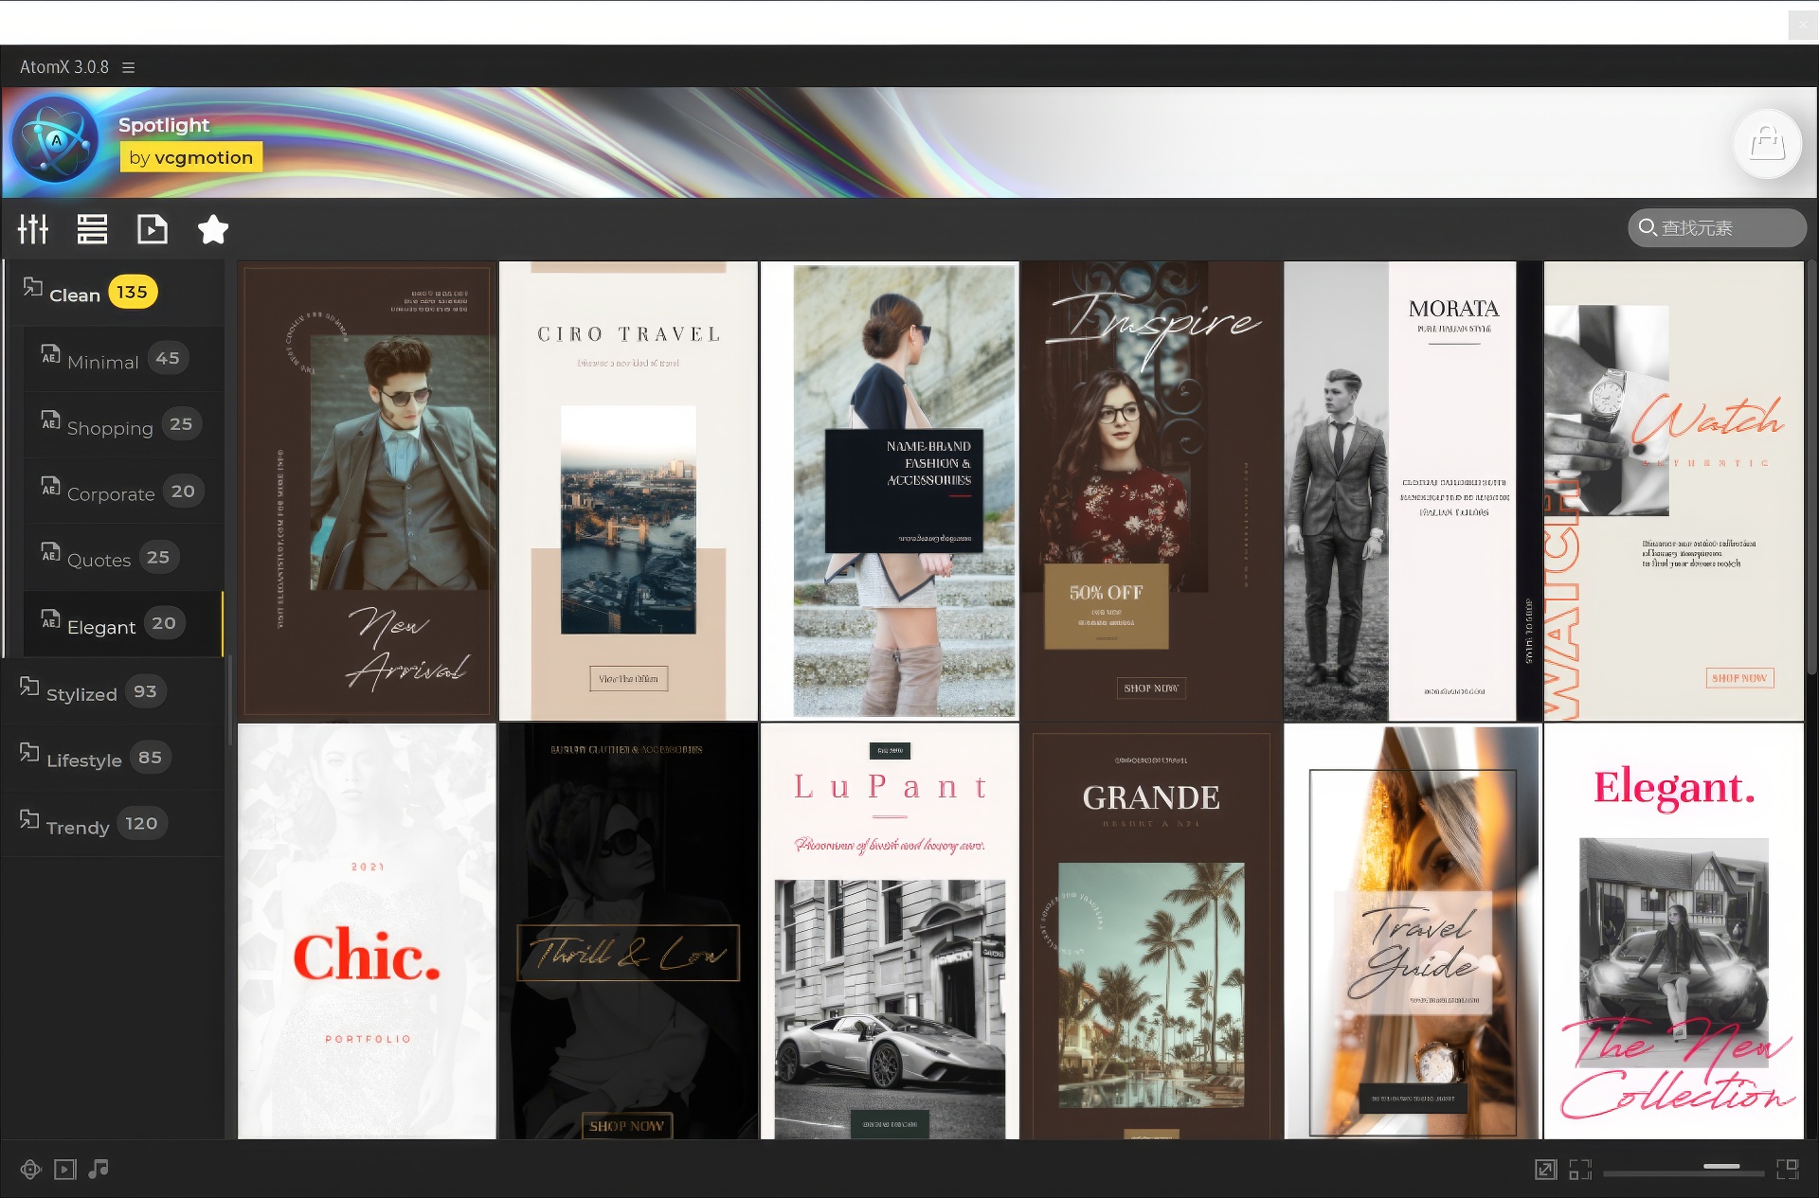Focus the 查找元素 search field

click(x=1717, y=228)
